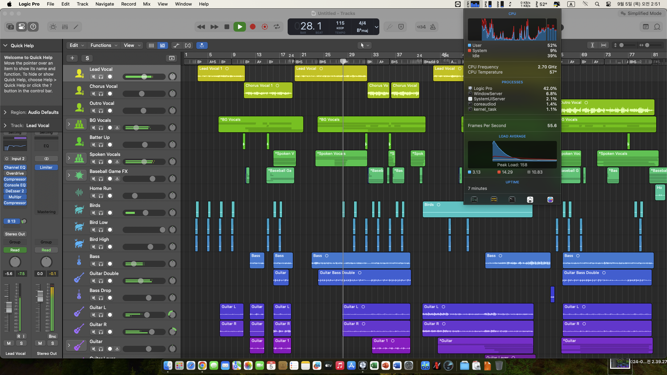Open the Navigate menu
This screenshot has width=667, height=375.
(105, 4)
